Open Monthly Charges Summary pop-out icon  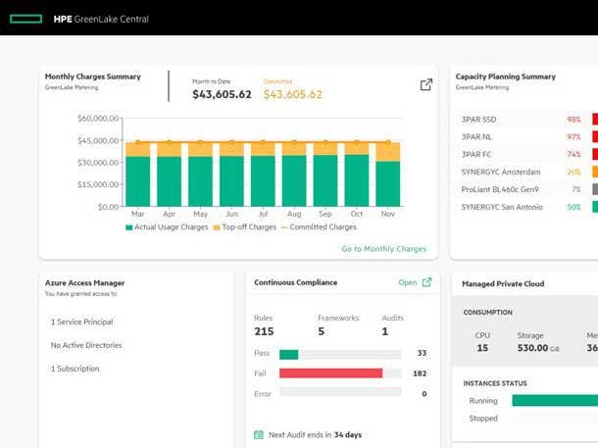point(426,85)
